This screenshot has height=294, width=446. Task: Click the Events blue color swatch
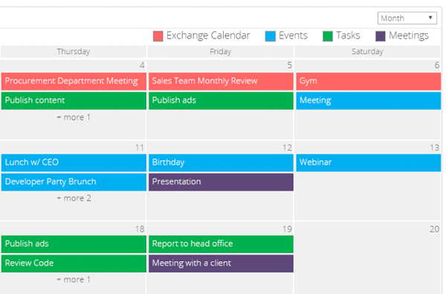click(271, 36)
